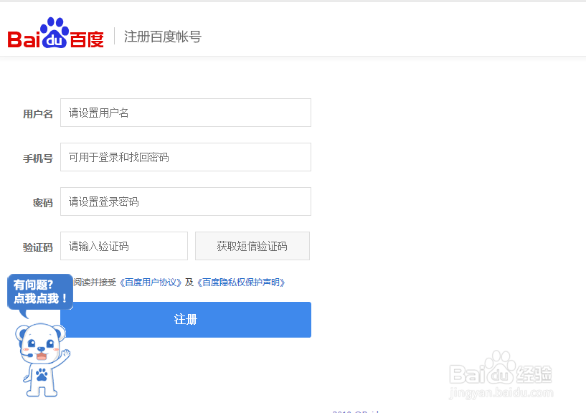
Task: Click the 注册百度帐号 header title text
Action: pos(163,37)
